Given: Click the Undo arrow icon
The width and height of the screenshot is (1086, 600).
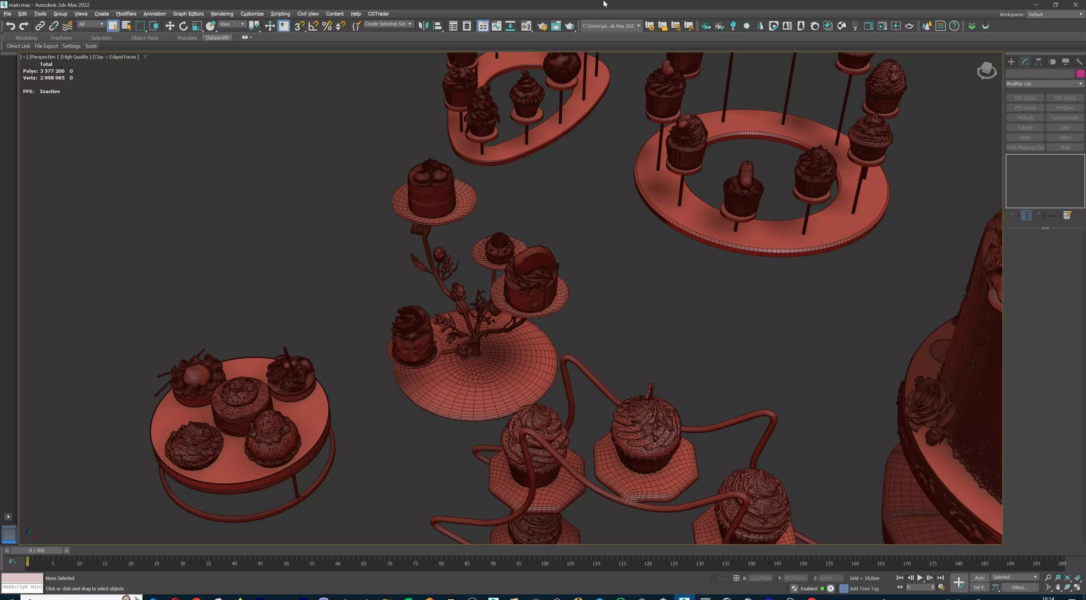Looking at the screenshot, I should [x=10, y=26].
